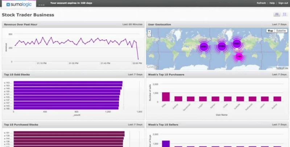Sign out of the account
The width and height of the screenshot is (290, 147).
coord(283,3)
